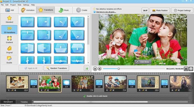Click the add transition page icon
This screenshot has width=194, height=107.
pyautogui.click(x=87, y=68)
